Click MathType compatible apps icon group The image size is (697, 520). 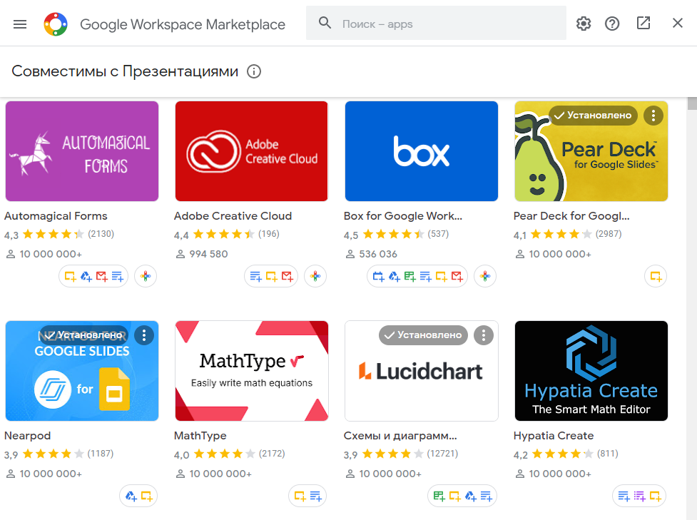click(307, 496)
